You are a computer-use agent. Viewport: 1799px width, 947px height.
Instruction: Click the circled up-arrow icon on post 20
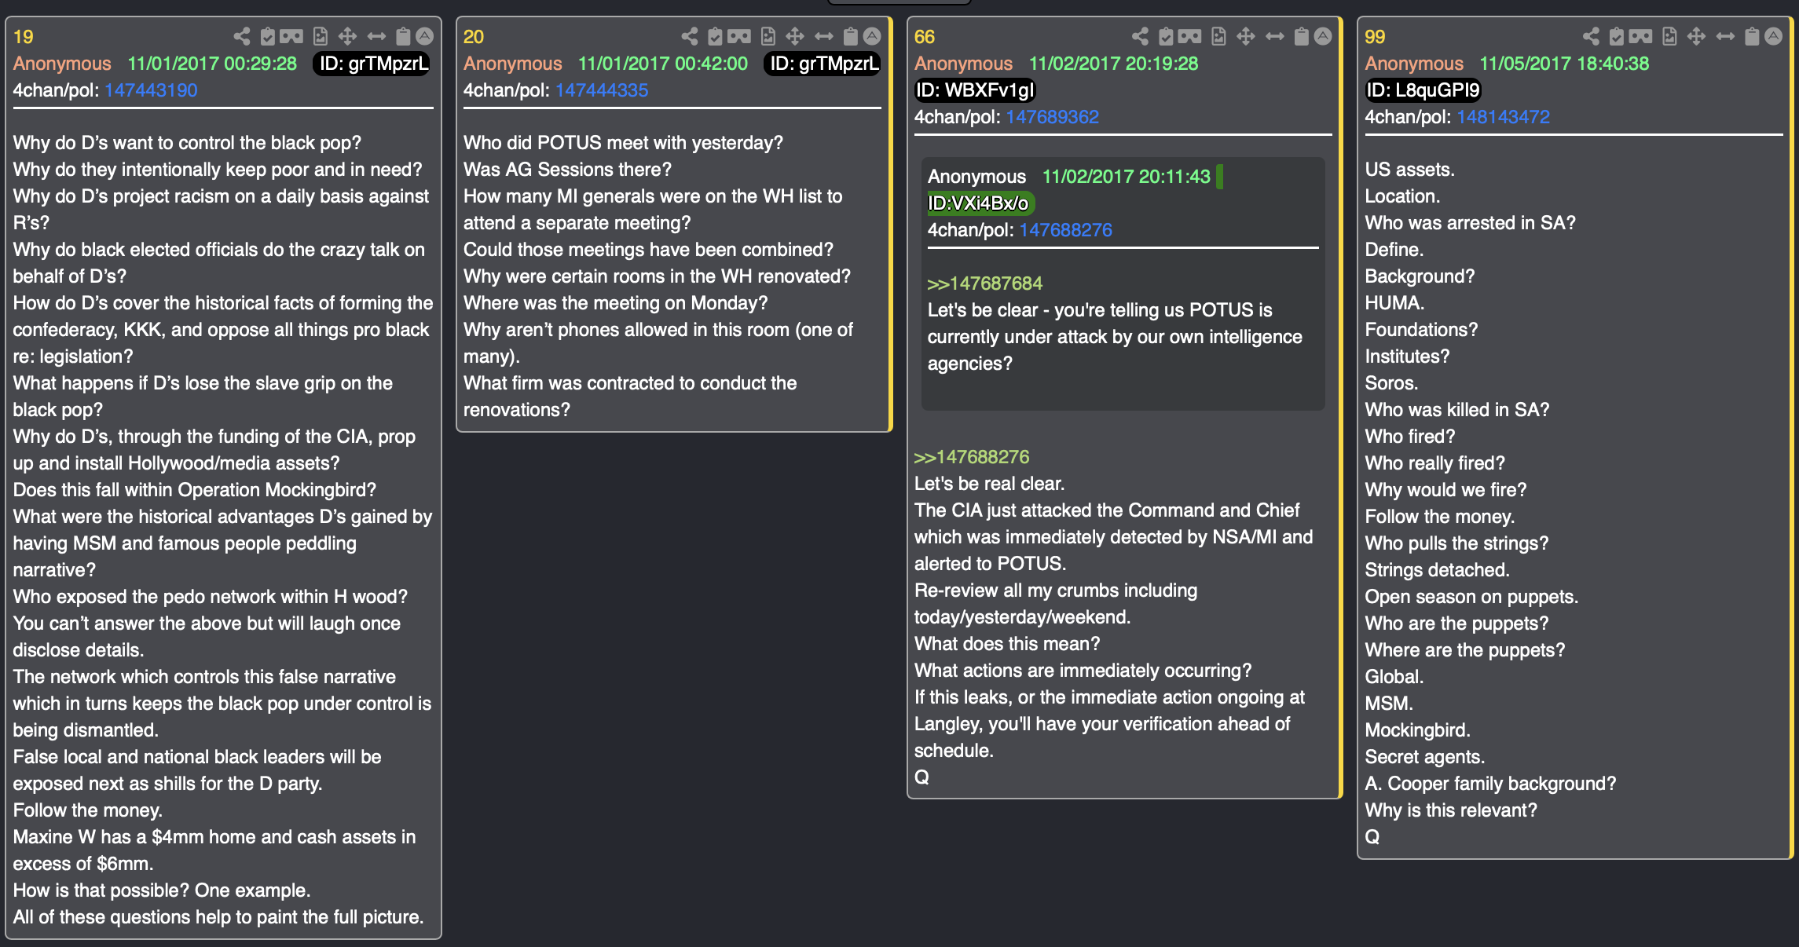pyautogui.click(x=872, y=36)
